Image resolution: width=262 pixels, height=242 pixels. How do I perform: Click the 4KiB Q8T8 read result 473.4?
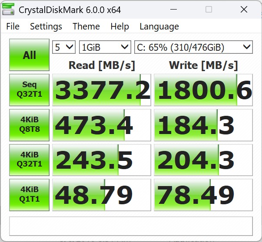[102, 125]
